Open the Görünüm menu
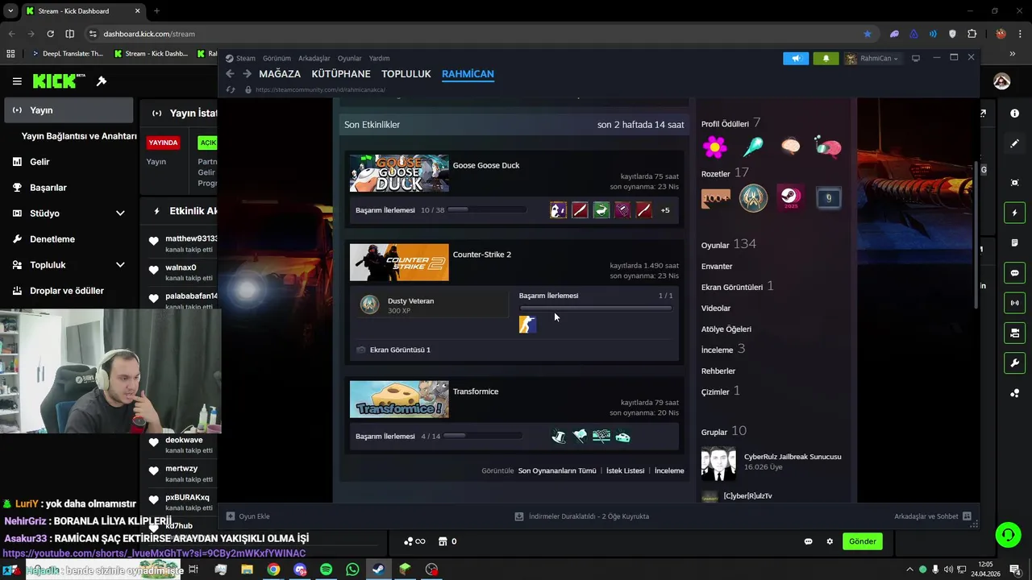Screen dimensions: 1032x580 277,58
